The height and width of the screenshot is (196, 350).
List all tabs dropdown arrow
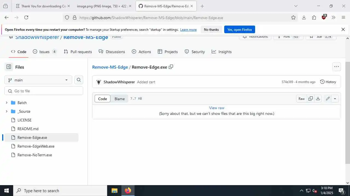(x=296, y=6)
